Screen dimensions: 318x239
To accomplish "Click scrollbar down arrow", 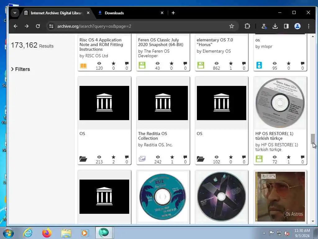I will tap(313, 221).
